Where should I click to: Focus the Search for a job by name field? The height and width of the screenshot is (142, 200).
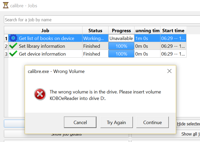click(101, 20)
